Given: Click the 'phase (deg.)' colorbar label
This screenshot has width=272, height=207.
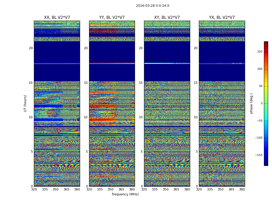Looking at the screenshot, I should click(251, 103).
